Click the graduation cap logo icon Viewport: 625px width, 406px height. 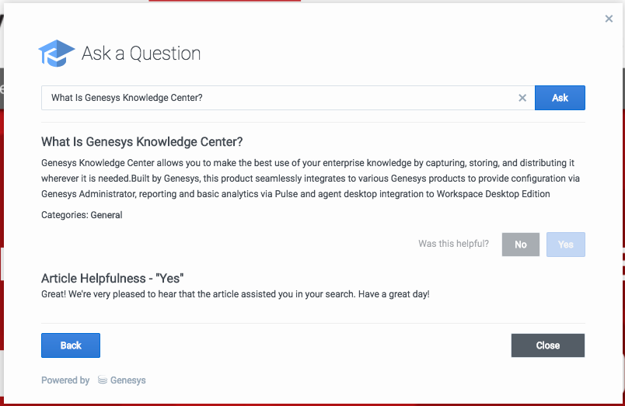tap(57, 54)
